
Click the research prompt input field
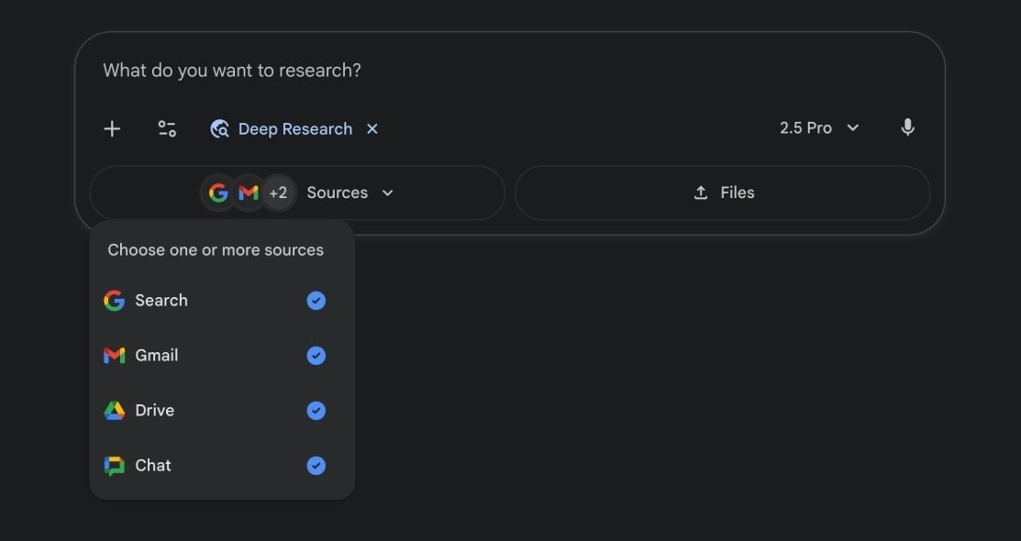[x=459, y=71]
